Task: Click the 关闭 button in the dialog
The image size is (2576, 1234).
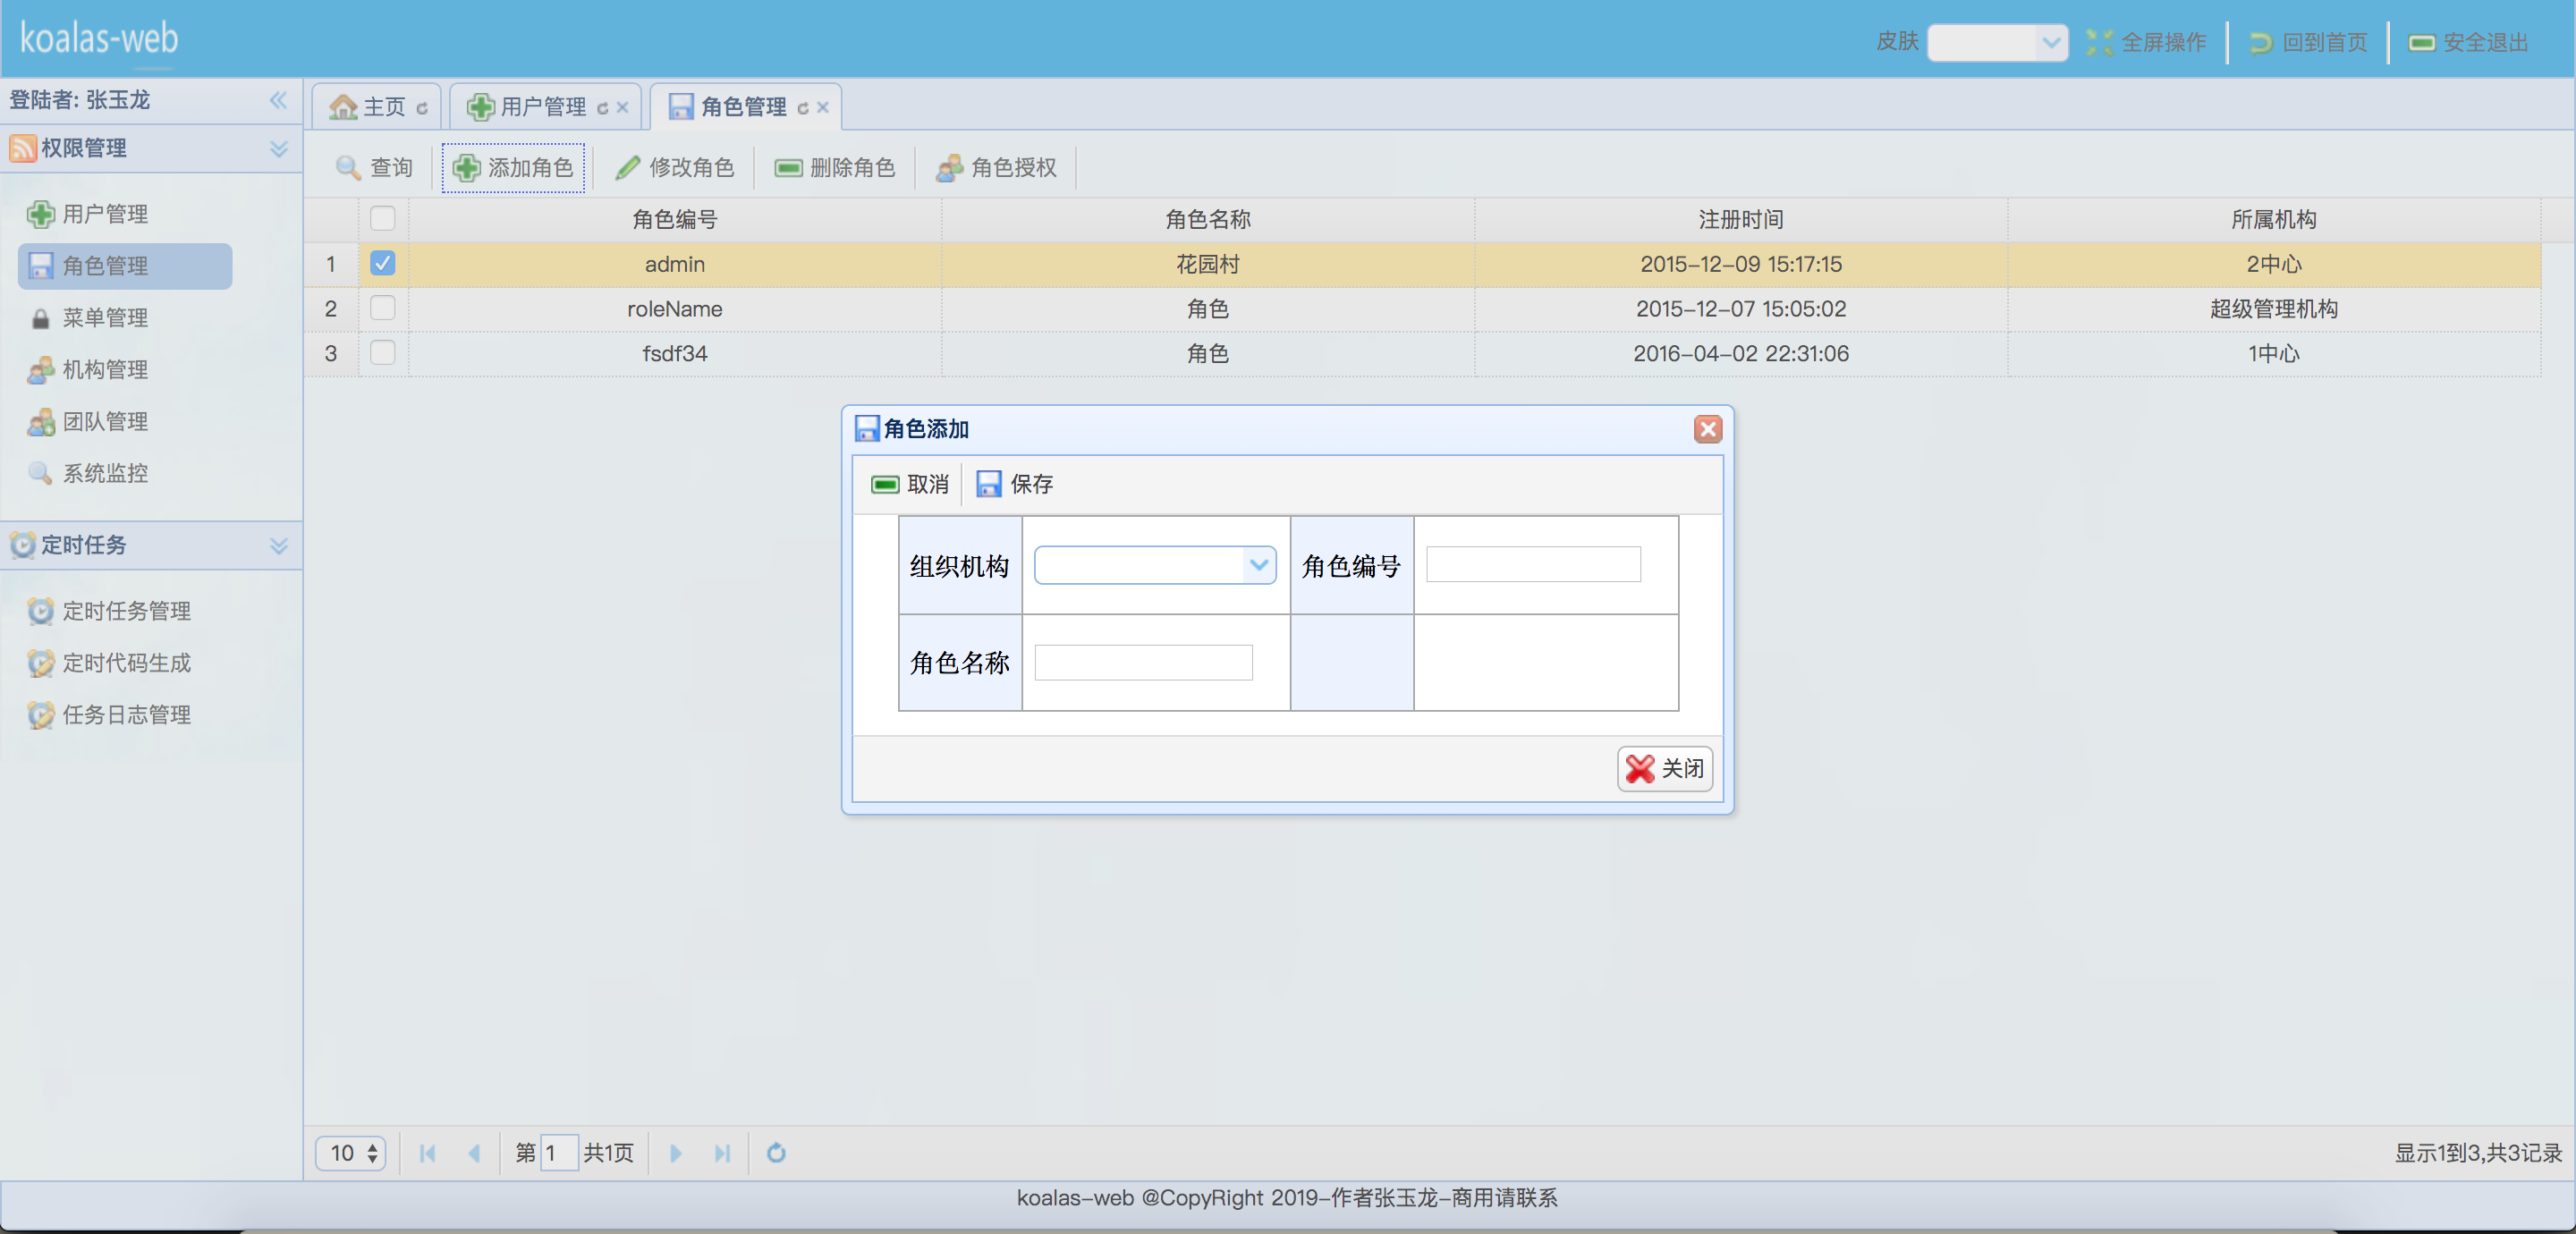Action: [x=1665, y=768]
